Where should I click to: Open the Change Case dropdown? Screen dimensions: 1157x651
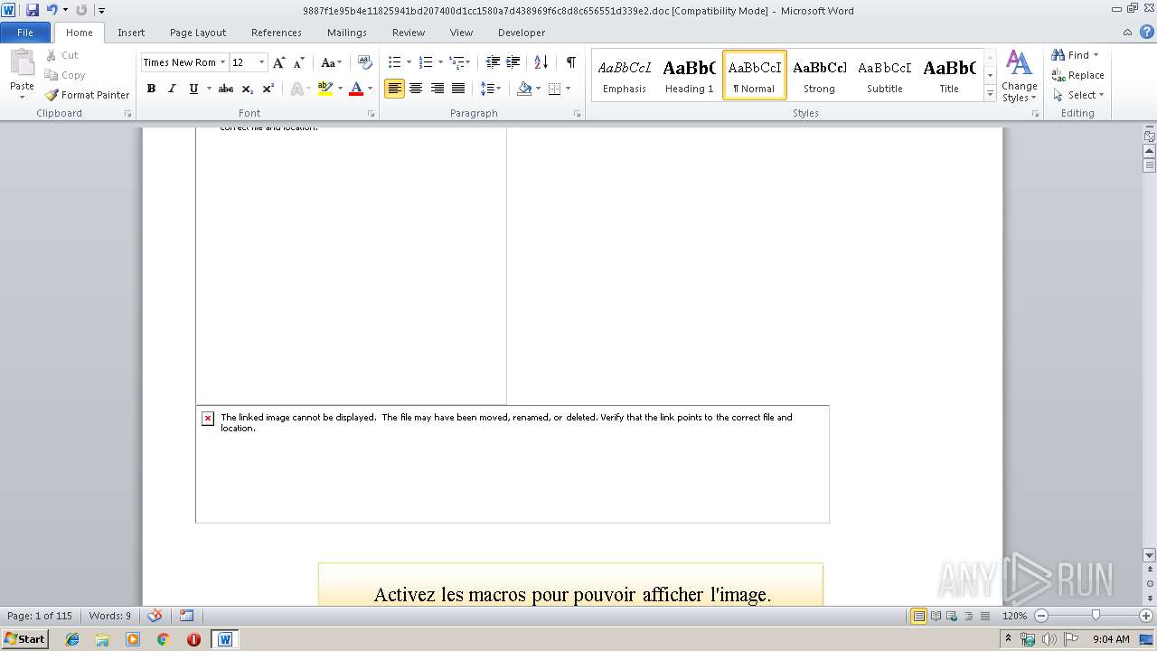tap(331, 62)
